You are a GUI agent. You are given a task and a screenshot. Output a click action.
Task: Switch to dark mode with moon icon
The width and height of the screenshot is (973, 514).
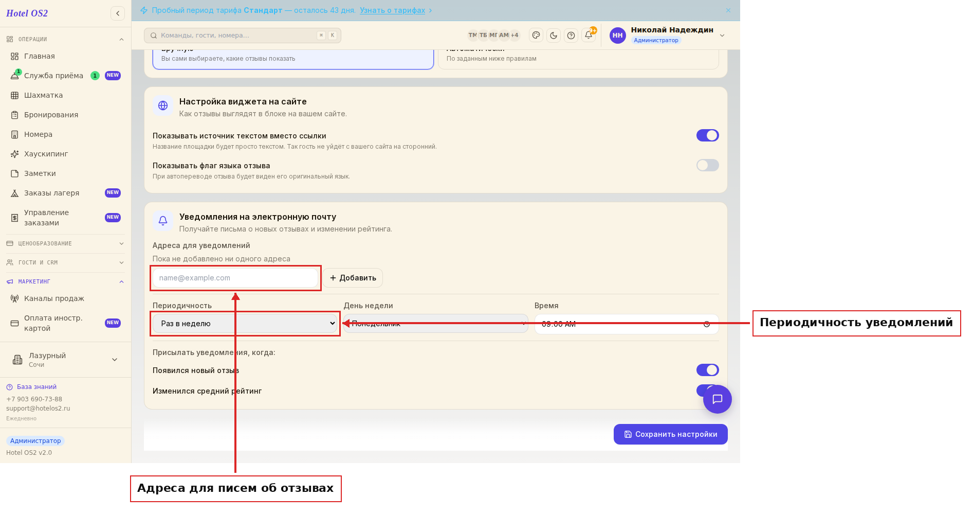pos(554,36)
